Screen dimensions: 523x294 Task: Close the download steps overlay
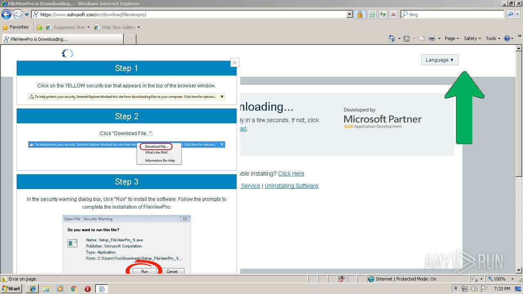235,62
